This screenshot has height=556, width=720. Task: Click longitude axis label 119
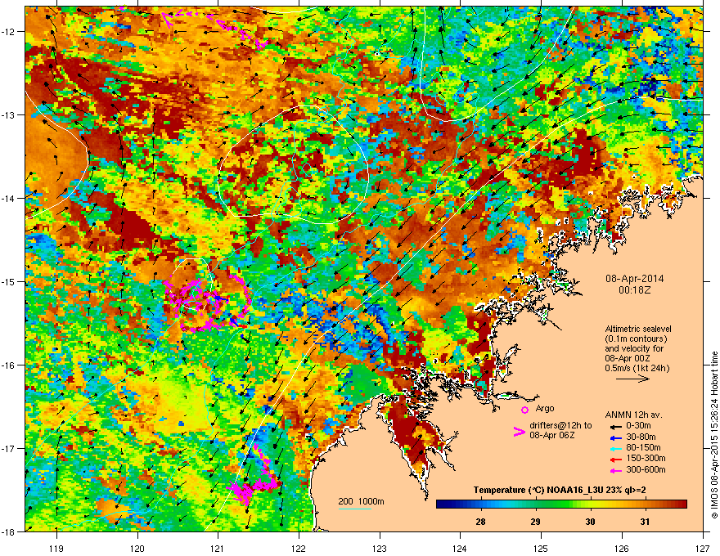tap(56, 548)
